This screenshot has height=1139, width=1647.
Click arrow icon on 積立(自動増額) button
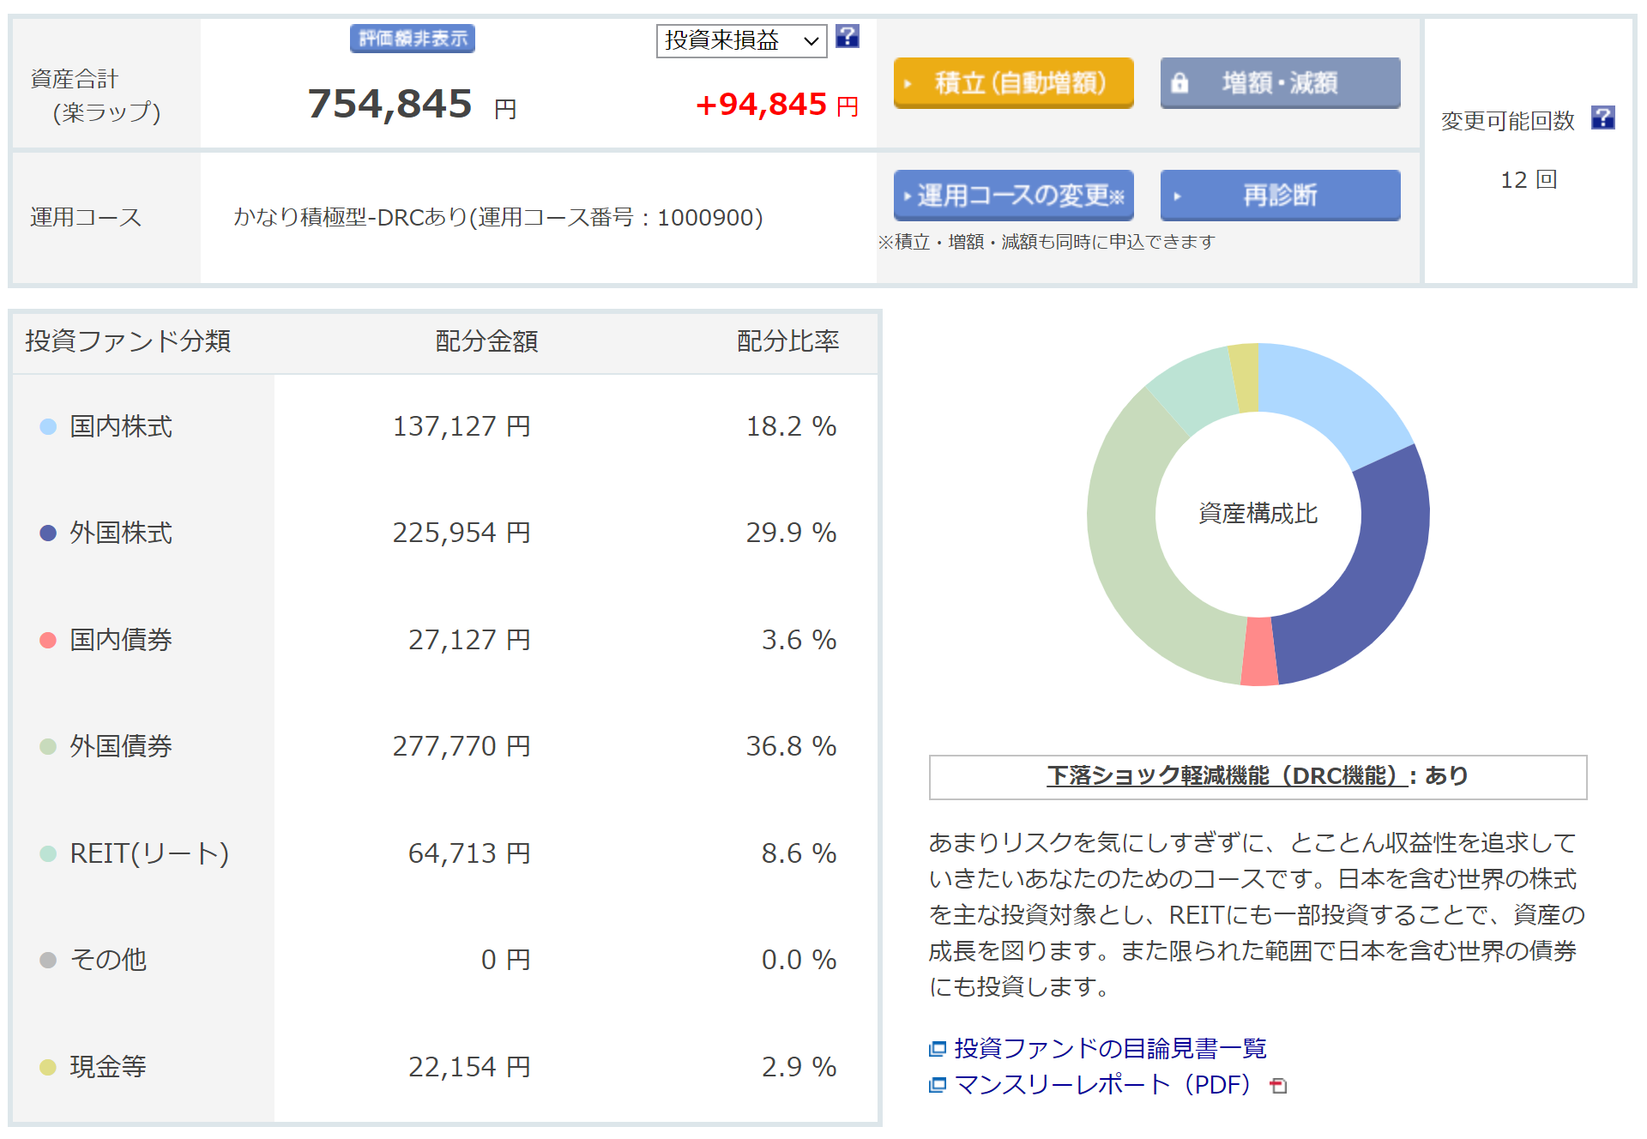(908, 83)
